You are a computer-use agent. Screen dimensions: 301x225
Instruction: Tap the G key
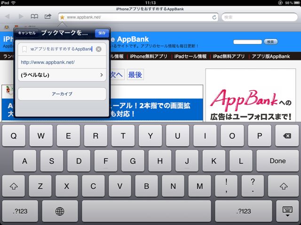click(x=133, y=161)
